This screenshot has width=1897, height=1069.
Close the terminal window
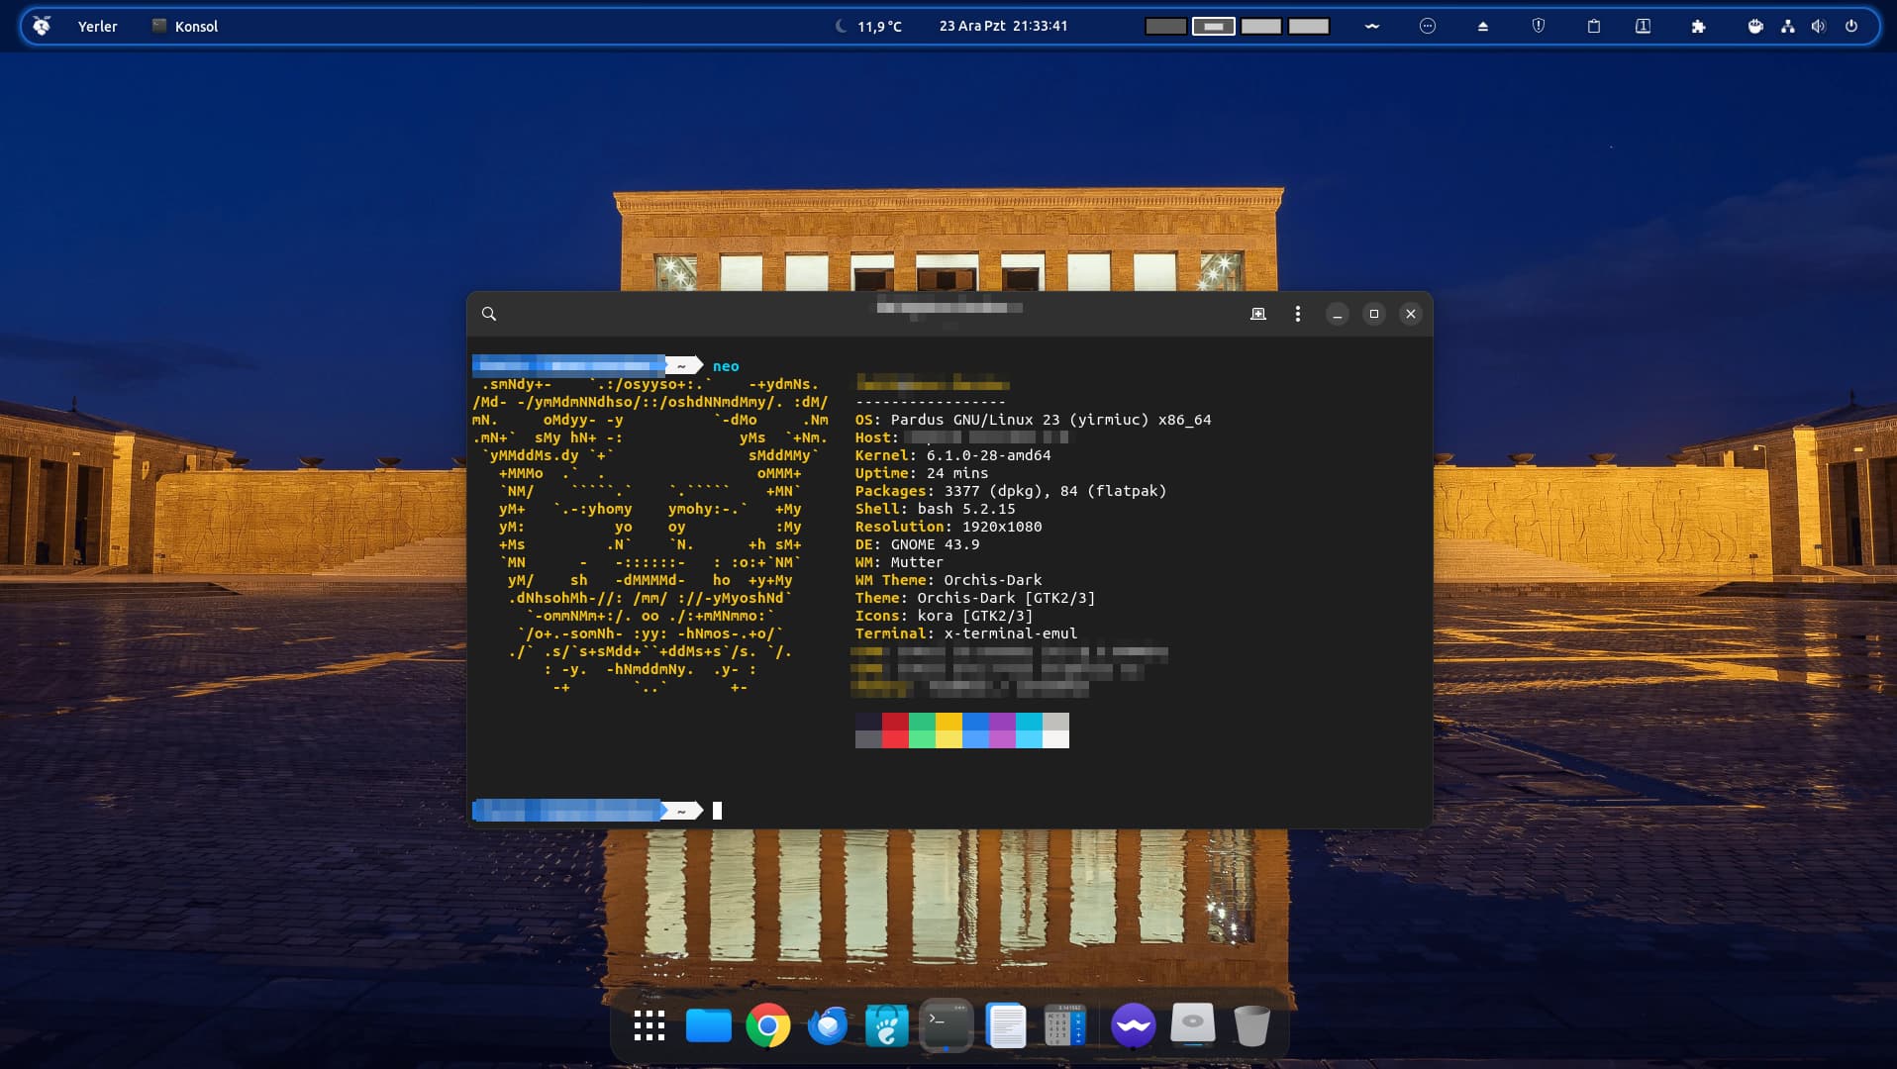[1411, 314]
